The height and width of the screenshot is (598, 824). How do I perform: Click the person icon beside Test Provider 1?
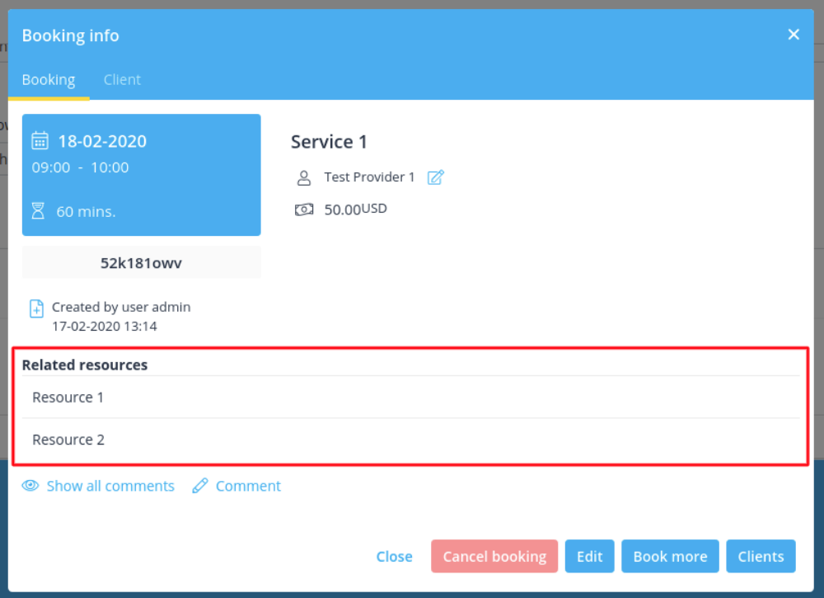304,177
